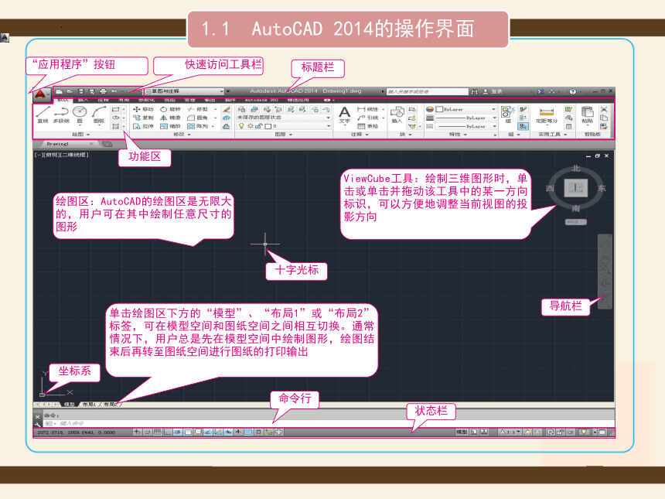
Task: Click the 登录 sign-in button
Action: coord(493,91)
